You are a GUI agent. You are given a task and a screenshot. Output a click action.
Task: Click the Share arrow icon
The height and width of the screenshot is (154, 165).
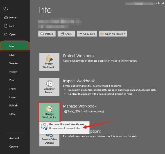(62, 34)
